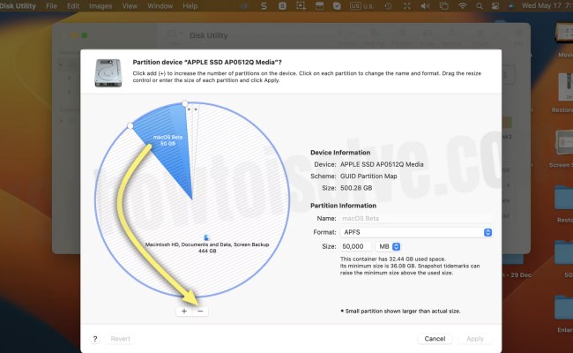Image resolution: width=573 pixels, height=353 pixels.
Task: Open the Time Machine clock menu bar icon
Action: coord(388,6)
